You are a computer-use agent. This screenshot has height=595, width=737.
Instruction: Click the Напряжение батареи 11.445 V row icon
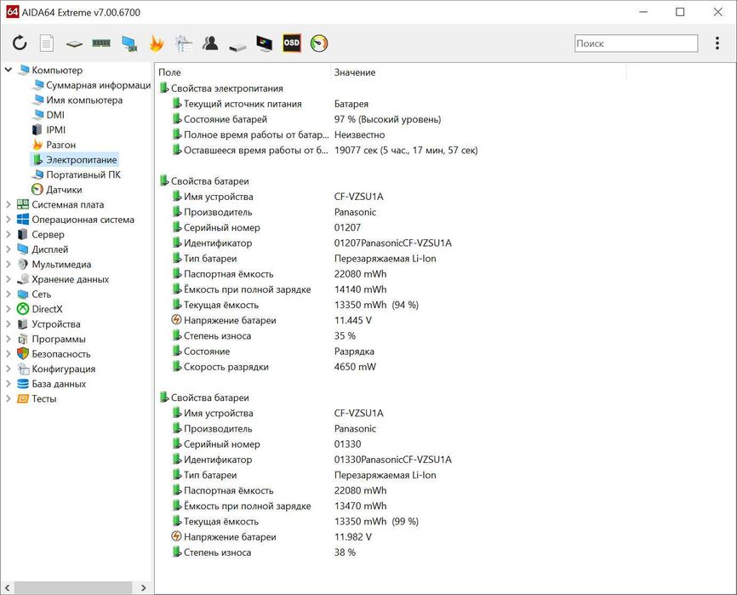tap(176, 320)
